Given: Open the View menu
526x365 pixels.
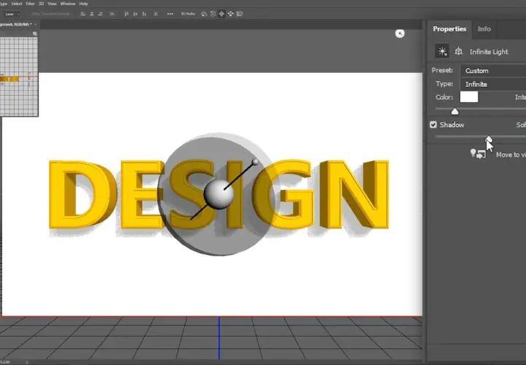Looking at the screenshot, I should pyautogui.click(x=52, y=4).
